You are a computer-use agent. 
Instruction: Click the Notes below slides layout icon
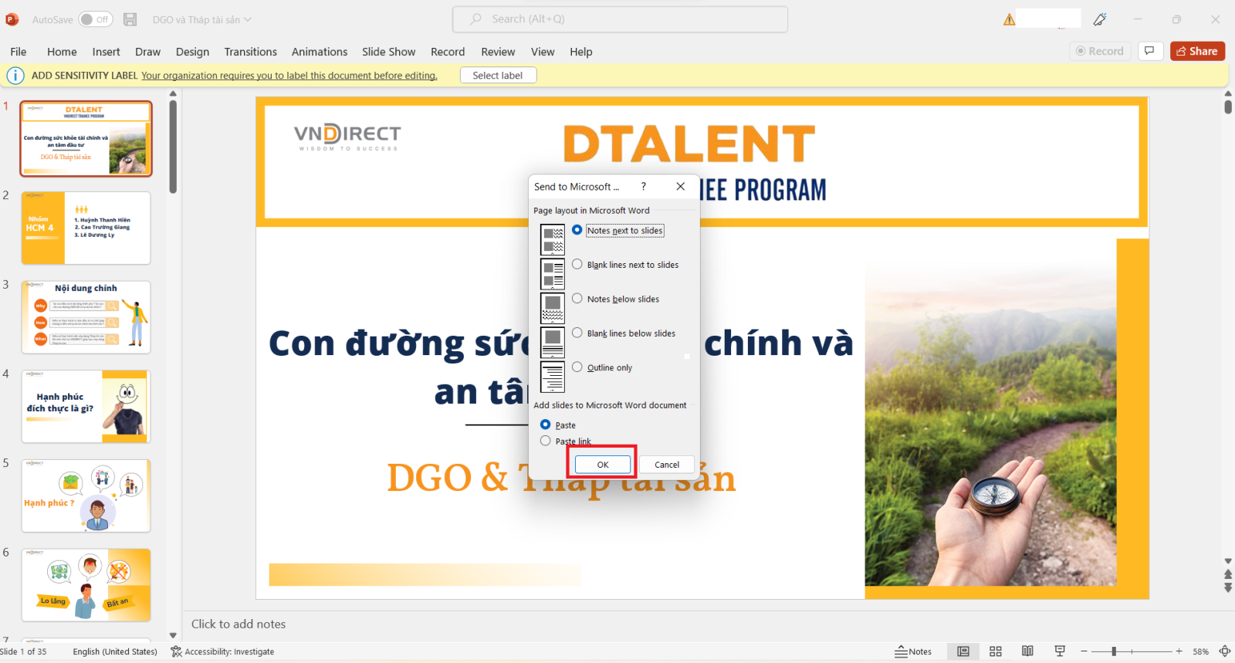click(x=553, y=308)
